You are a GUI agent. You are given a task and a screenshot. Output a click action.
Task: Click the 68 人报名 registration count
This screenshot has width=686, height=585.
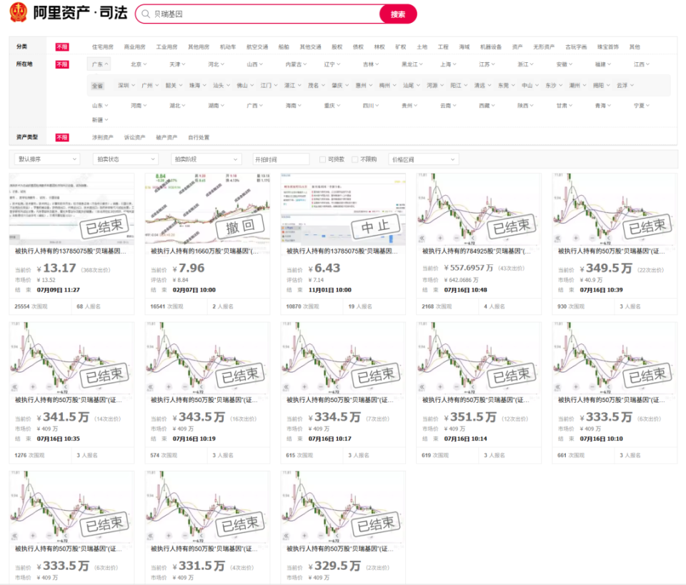pos(89,306)
